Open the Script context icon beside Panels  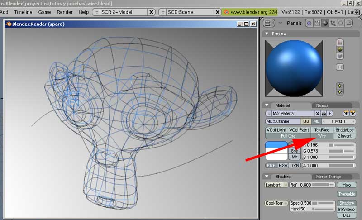pos(317,23)
